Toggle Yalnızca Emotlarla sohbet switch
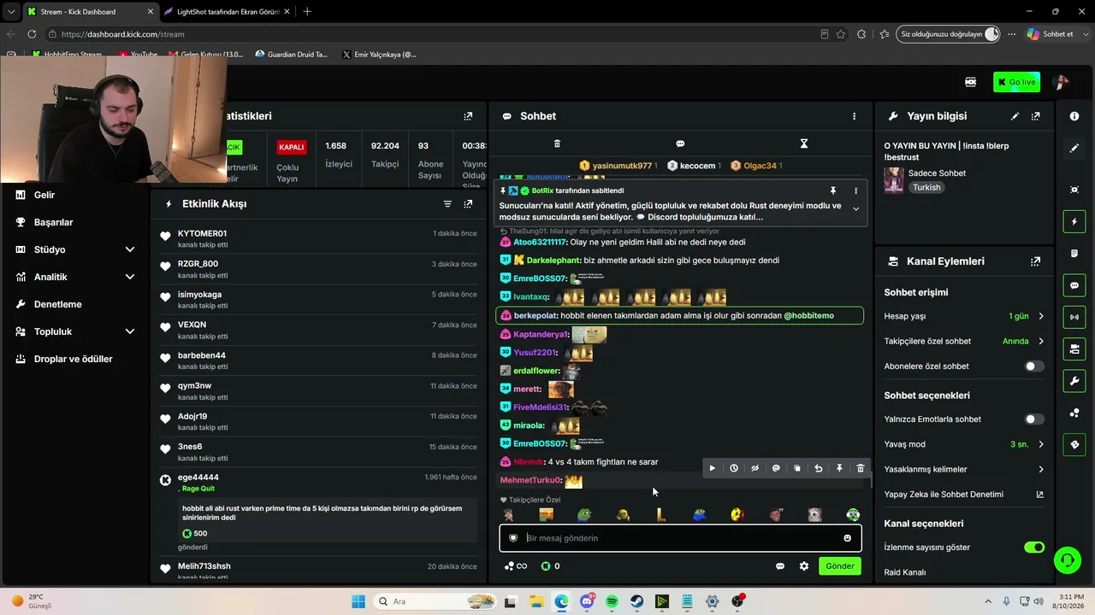The image size is (1095, 615). 1034,419
